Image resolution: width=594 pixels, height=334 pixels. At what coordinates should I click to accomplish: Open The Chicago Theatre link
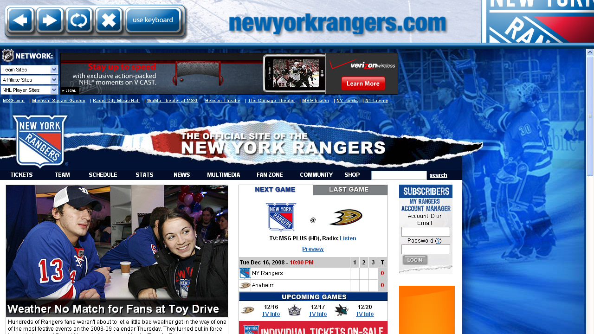(271, 101)
